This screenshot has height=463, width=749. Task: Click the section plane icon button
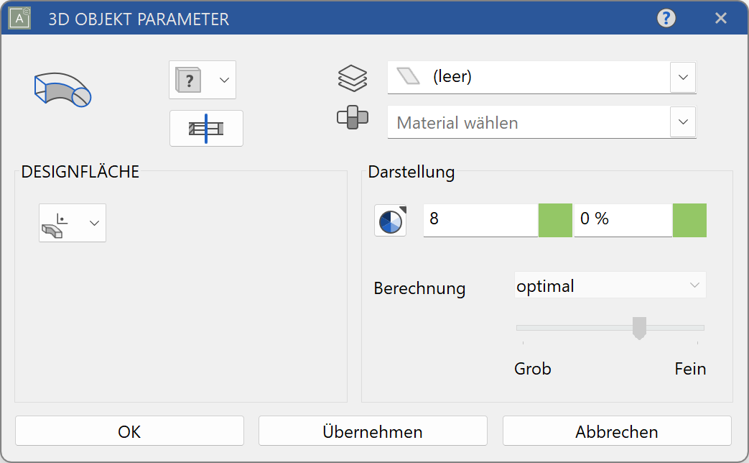coord(206,128)
